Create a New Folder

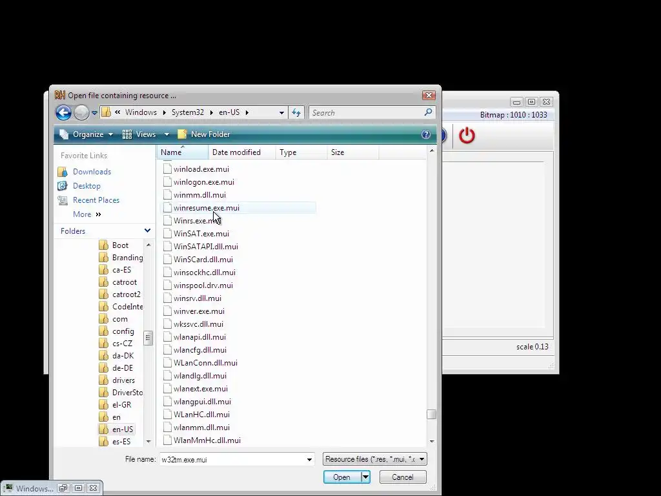tap(204, 134)
